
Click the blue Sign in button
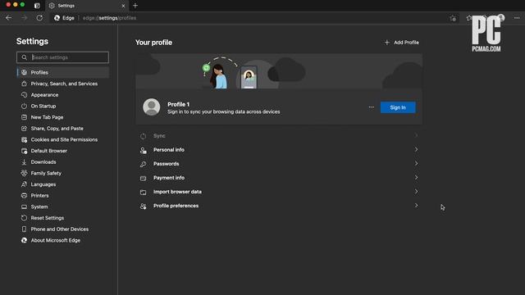point(398,107)
